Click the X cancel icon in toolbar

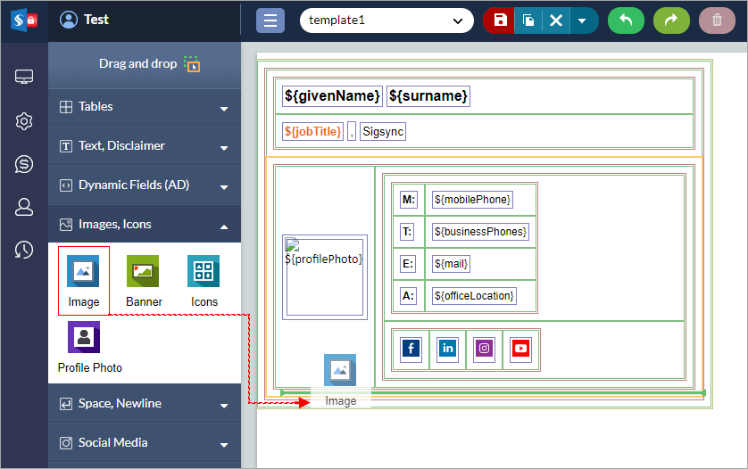pos(555,20)
